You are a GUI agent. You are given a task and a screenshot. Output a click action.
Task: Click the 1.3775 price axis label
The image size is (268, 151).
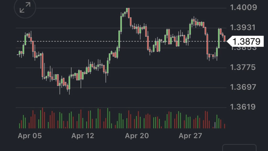point(243,68)
